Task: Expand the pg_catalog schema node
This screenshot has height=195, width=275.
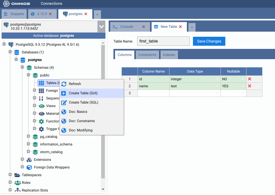Action: coord(28,136)
